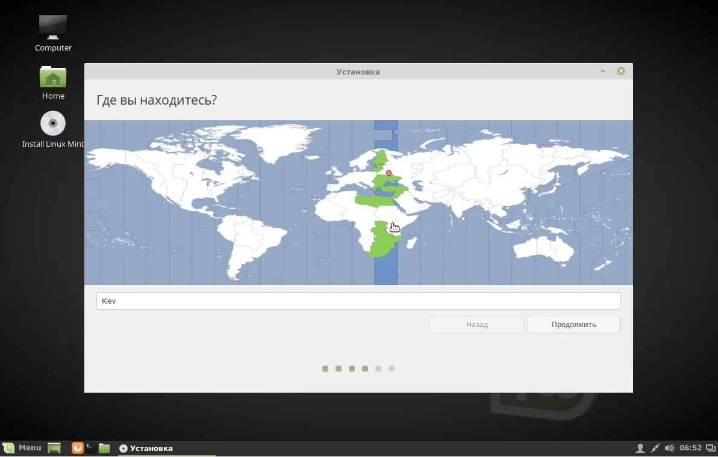The image size is (718, 457).
Task: Click the user applet icon in tray
Action: pyautogui.click(x=640, y=449)
